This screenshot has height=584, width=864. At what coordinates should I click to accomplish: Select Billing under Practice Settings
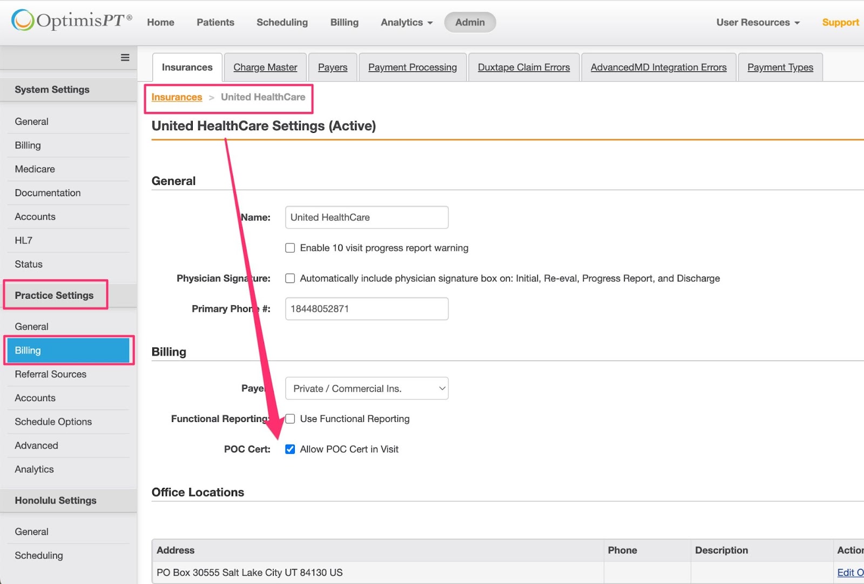69,351
